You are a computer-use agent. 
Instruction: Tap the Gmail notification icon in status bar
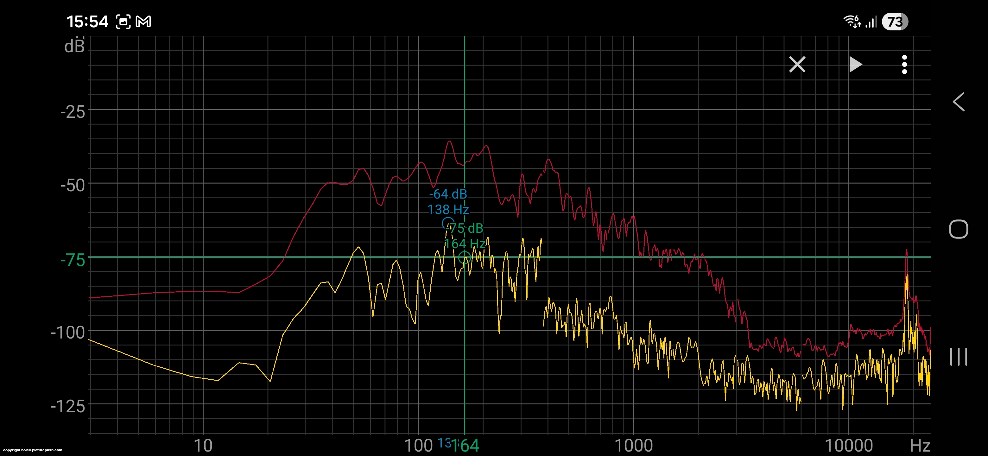click(143, 22)
